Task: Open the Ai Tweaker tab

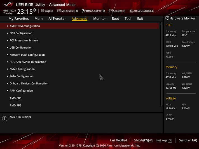Action: (x=57, y=19)
